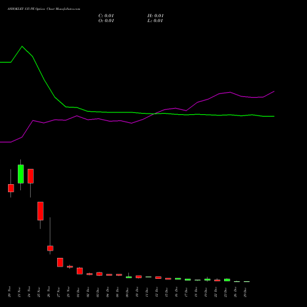
Task: Click the '29 Dec' date axis label
Action: [x=245, y=292]
